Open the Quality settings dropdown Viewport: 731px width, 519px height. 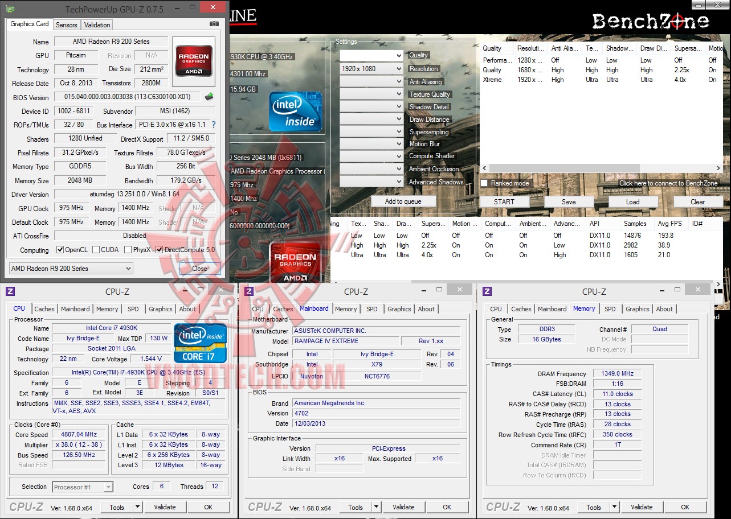pyautogui.click(x=371, y=56)
